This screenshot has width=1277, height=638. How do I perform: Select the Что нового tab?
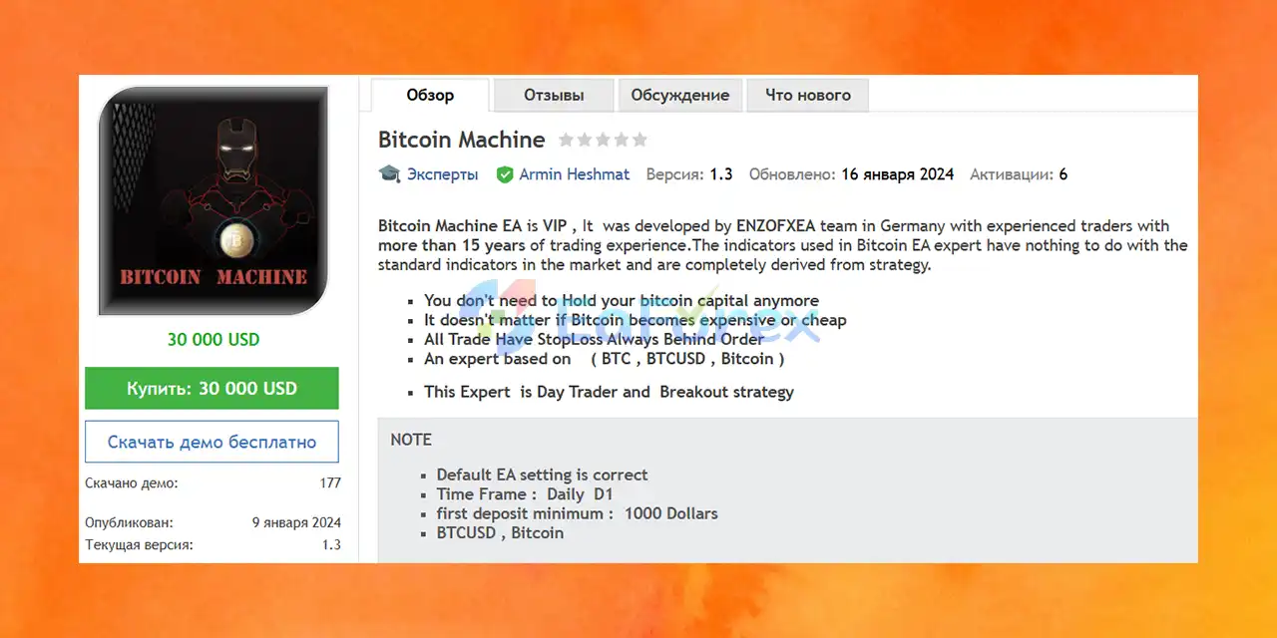[808, 96]
